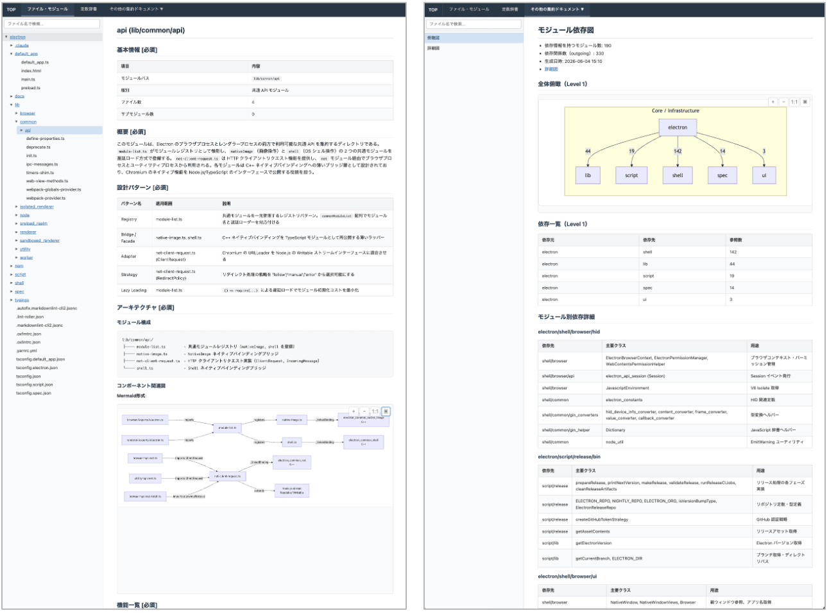This screenshot has width=829, height=613.
Task: Zoom in the Level 1 dependency diagram
Action: [x=773, y=102]
